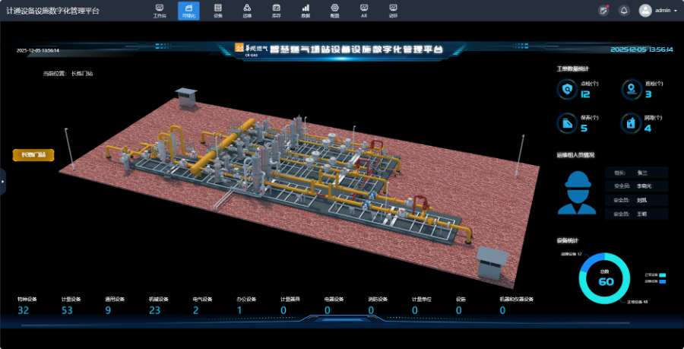Image resolution: width=684 pixels, height=349 pixels.
Task: Open the 工作台 workbench nav icon
Action: coord(160,10)
